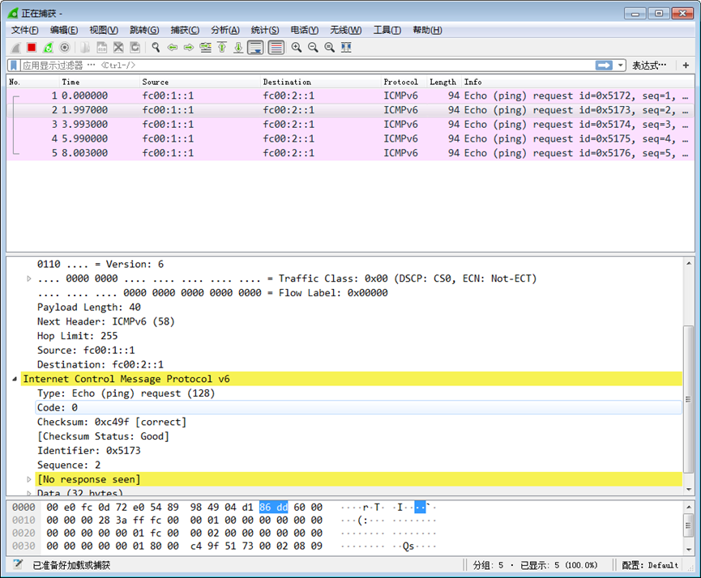Open the 文件(F) menu

pyautogui.click(x=24, y=30)
